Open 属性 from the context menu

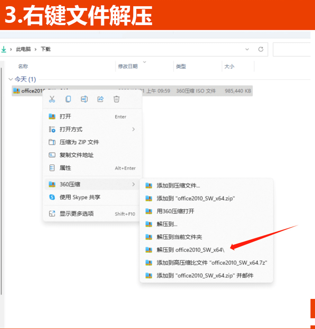click(93, 168)
